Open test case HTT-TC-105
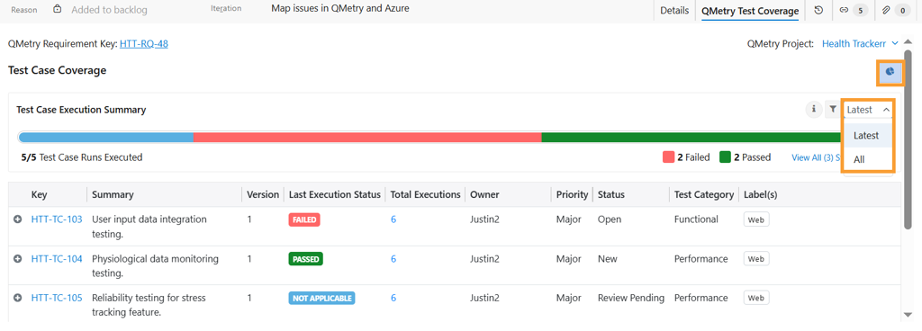Screen dimensions: 922x331 (57, 298)
